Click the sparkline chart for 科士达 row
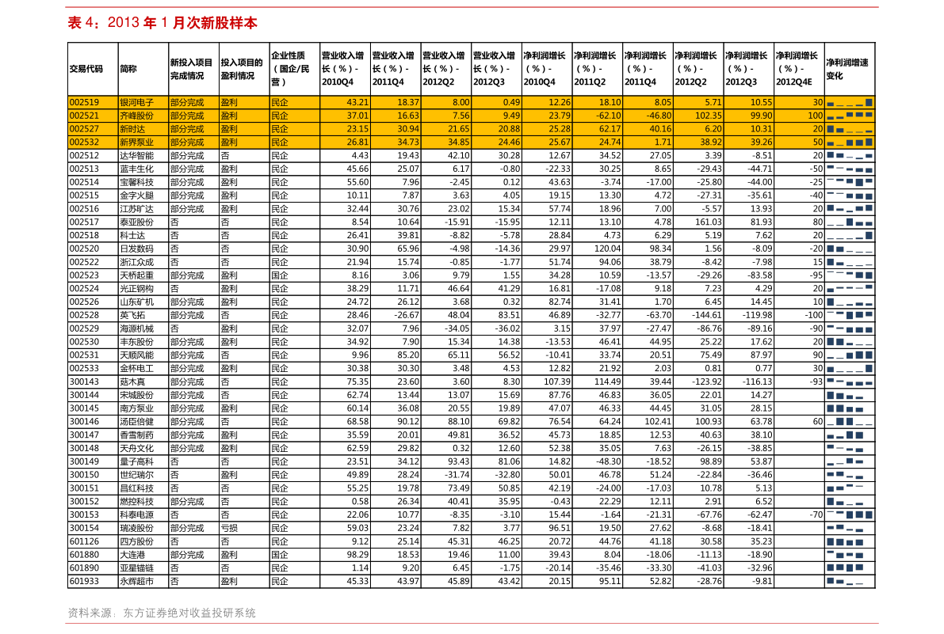This screenshot has width=944, height=634. coord(849,235)
